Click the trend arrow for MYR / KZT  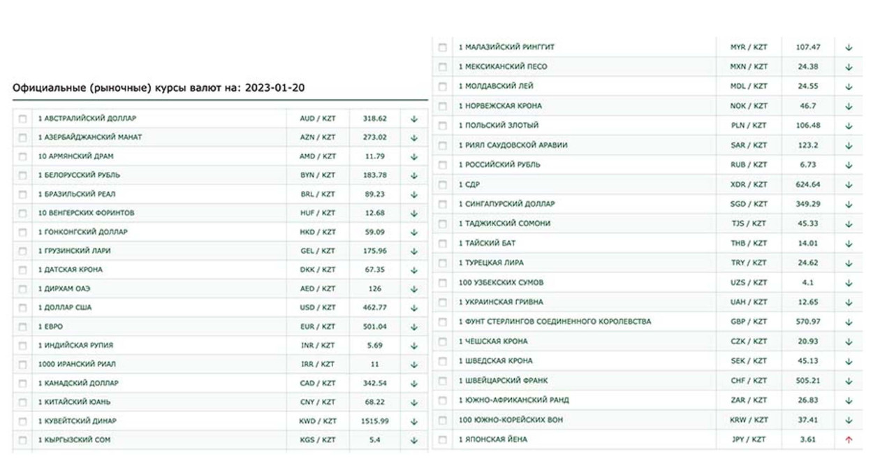click(x=849, y=47)
